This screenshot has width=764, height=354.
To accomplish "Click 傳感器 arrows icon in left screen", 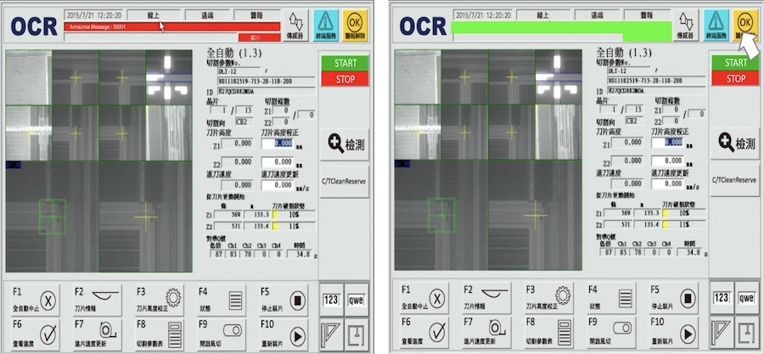I will point(295,25).
